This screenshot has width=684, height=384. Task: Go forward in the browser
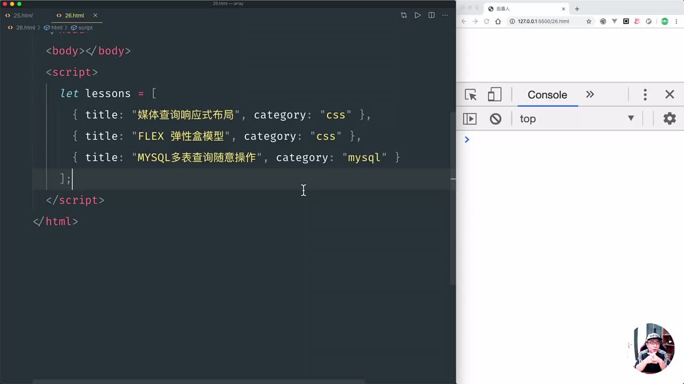[x=475, y=21]
